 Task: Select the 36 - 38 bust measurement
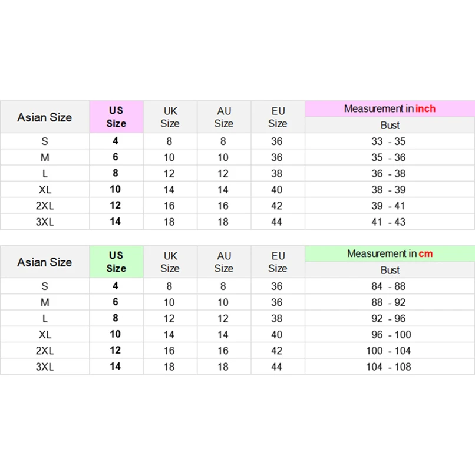pos(390,174)
